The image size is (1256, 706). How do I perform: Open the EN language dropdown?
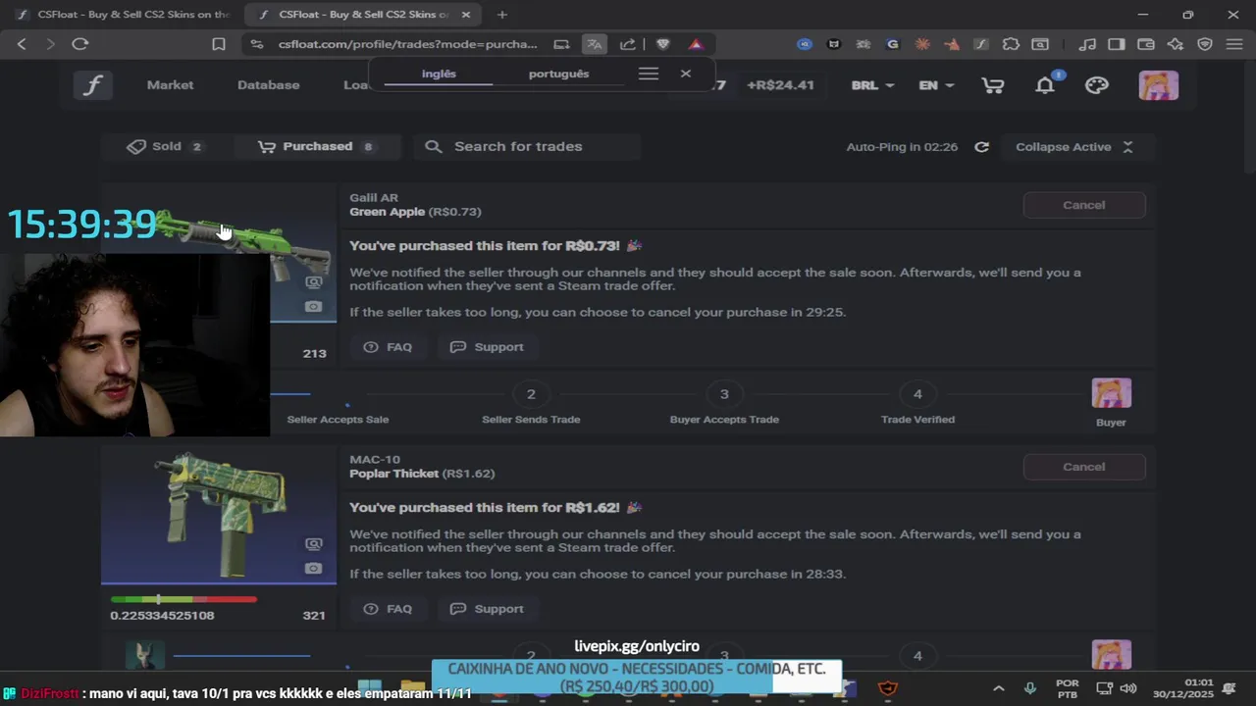(936, 85)
